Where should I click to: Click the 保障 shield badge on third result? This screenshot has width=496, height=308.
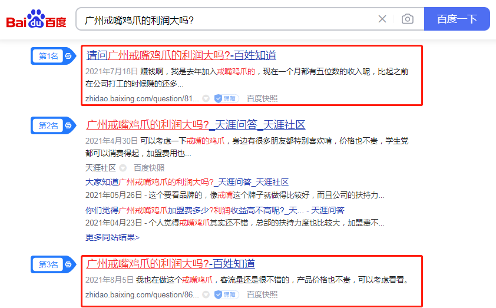(x=226, y=294)
